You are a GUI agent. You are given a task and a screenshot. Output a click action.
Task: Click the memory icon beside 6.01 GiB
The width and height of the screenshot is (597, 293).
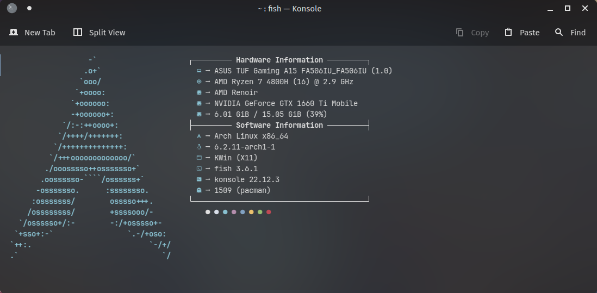coord(199,114)
